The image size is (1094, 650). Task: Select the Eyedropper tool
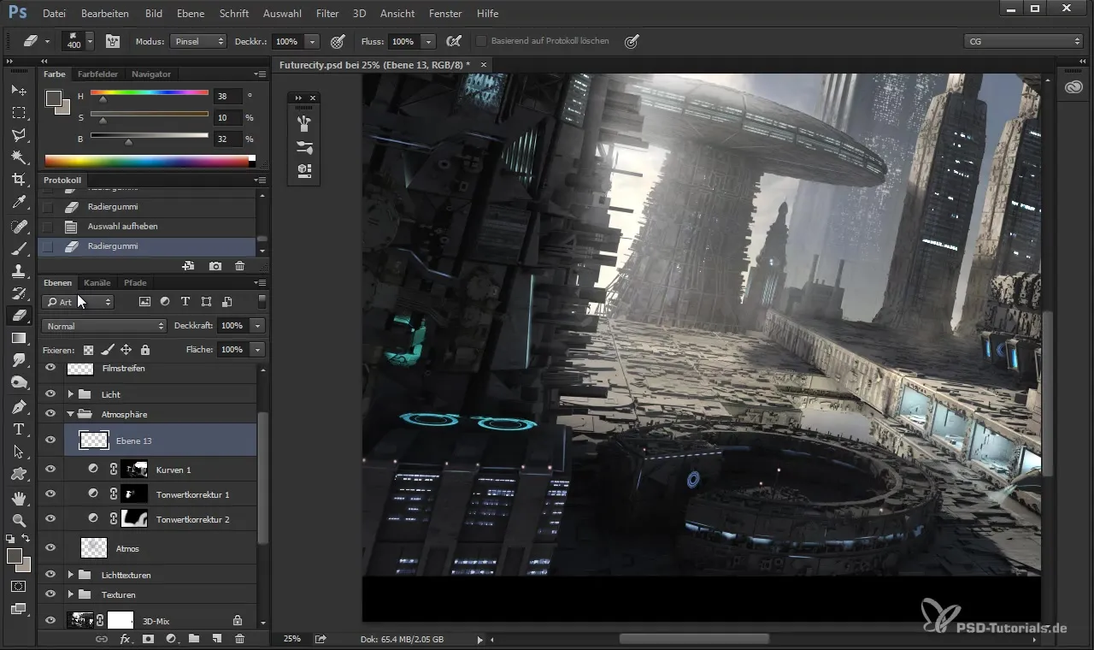pyautogui.click(x=19, y=203)
